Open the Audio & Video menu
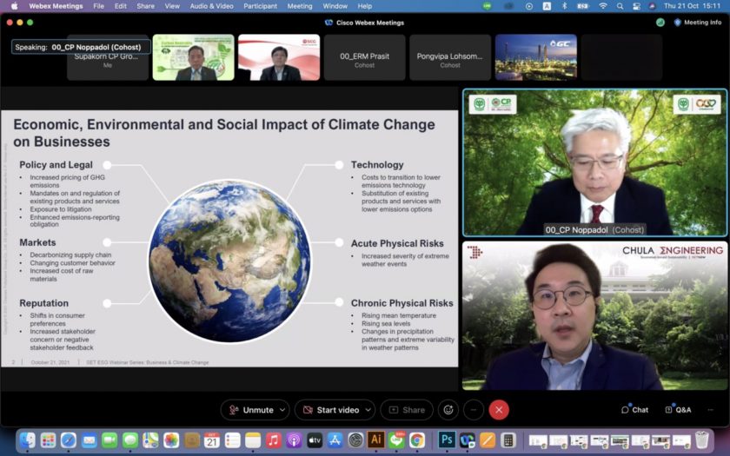The width and height of the screenshot is (730, 456). pos(211,6)
